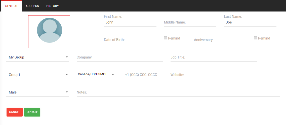Viewport: 286px width, 125px height.
Task: Select the General tab
Action: [x=12, y=6]
